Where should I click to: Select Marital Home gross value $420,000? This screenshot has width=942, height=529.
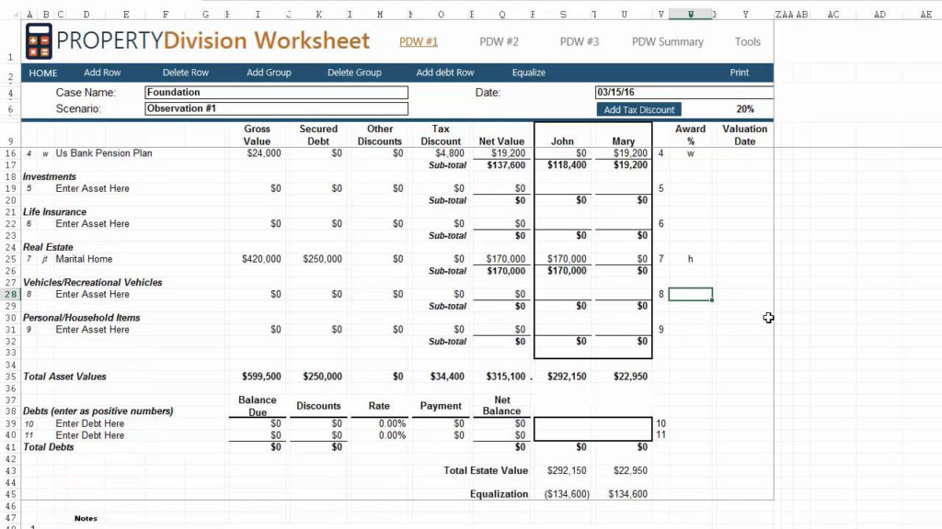pos(261,259)
